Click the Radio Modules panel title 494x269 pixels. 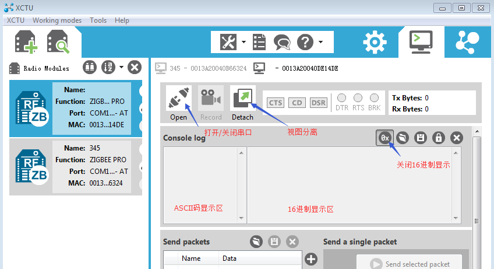click(46, 68)
